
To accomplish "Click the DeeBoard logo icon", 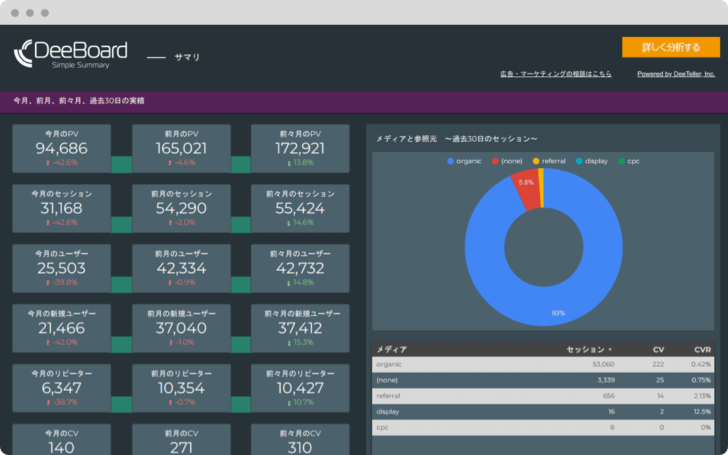I will click(x=25, y=55).
